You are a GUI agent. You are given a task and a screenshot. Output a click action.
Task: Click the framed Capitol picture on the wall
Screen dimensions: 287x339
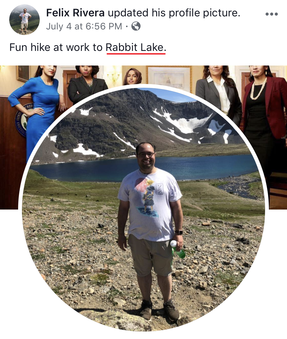[x=169, y=78]
